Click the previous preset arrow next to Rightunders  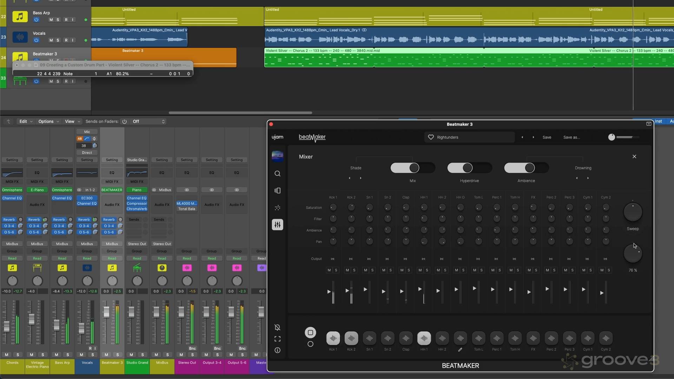(522, 137)
